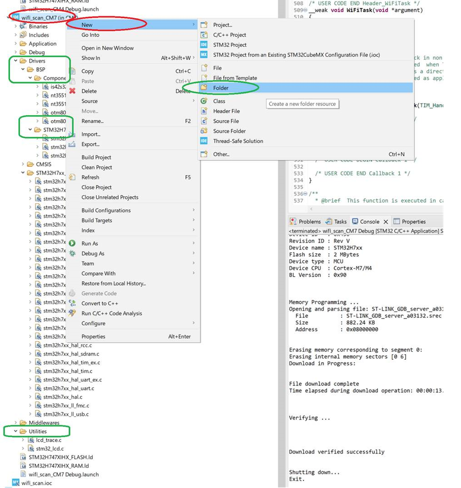Click the STM32 Project IDE icon in submenu
Viewport: 461px width, 488px height.
click(204, 45)
